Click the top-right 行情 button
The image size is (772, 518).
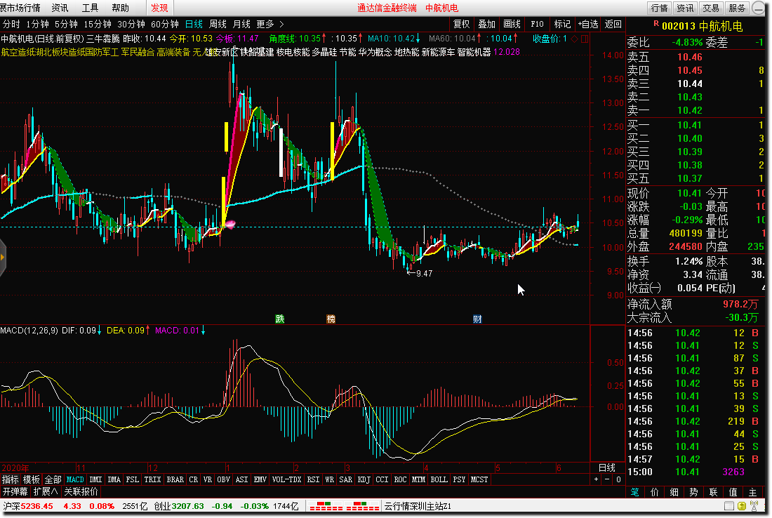tap(659, 8)
